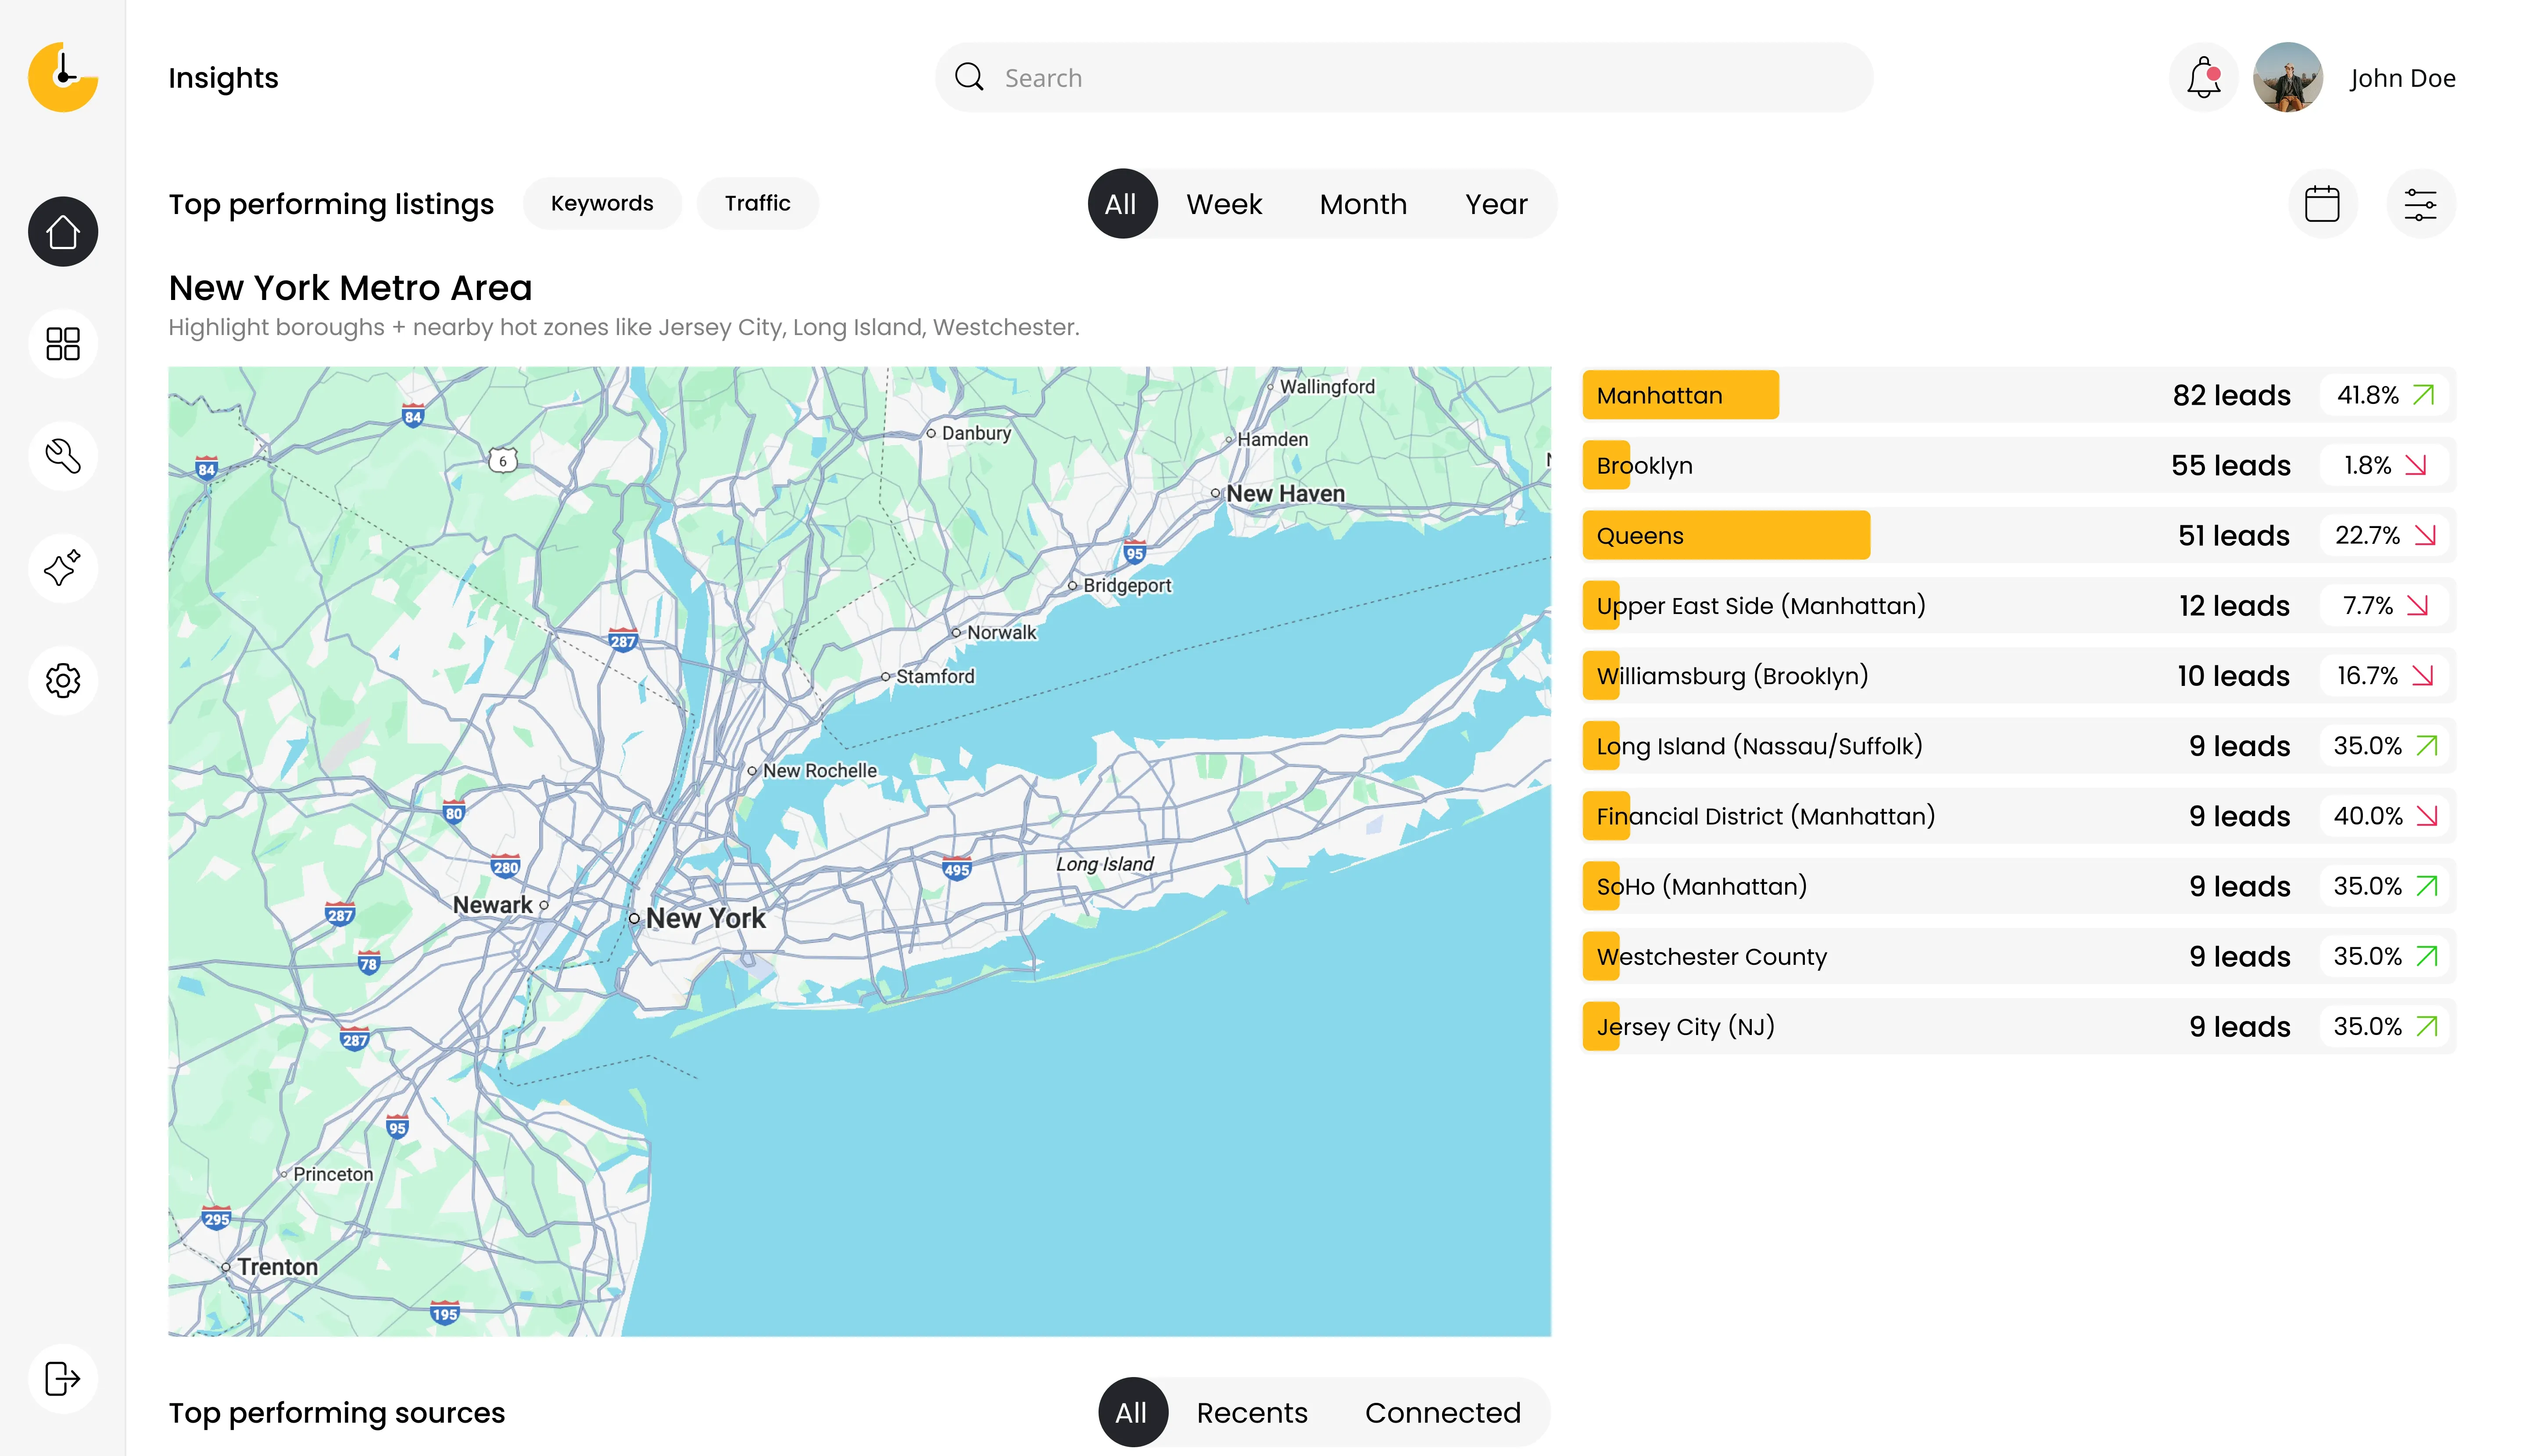The image size is (2527, 1456).
Task: Open the dashboard grid icon
Action: coord(62,344)
